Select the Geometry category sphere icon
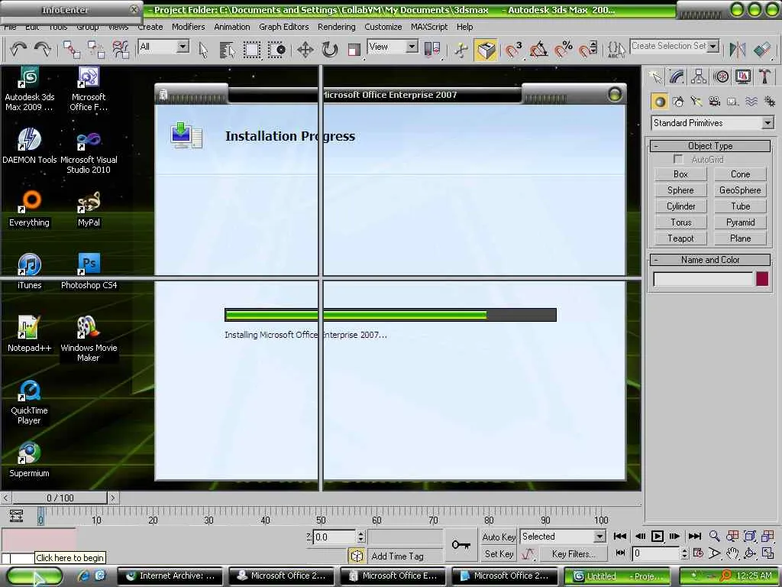The height and width of the screenshot is (587, 782). tap(660, 102)
